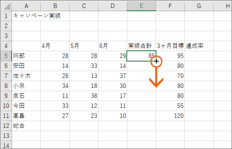Select row 10 header
Screen dimensions: 232x149
pyautogui.click(x=6, y=106)
